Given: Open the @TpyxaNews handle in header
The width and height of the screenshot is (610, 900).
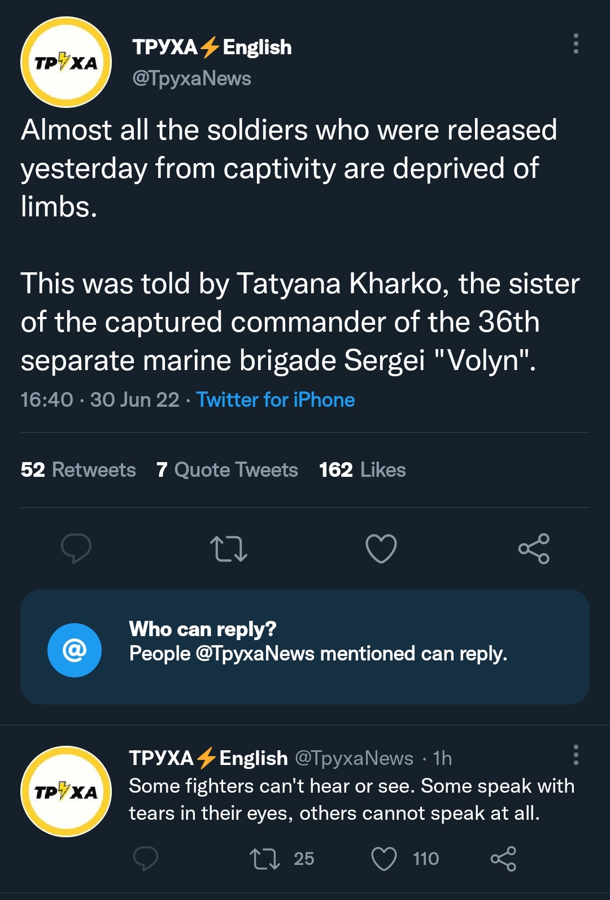Looking at the screenshot, I should (x=191, y=79).
